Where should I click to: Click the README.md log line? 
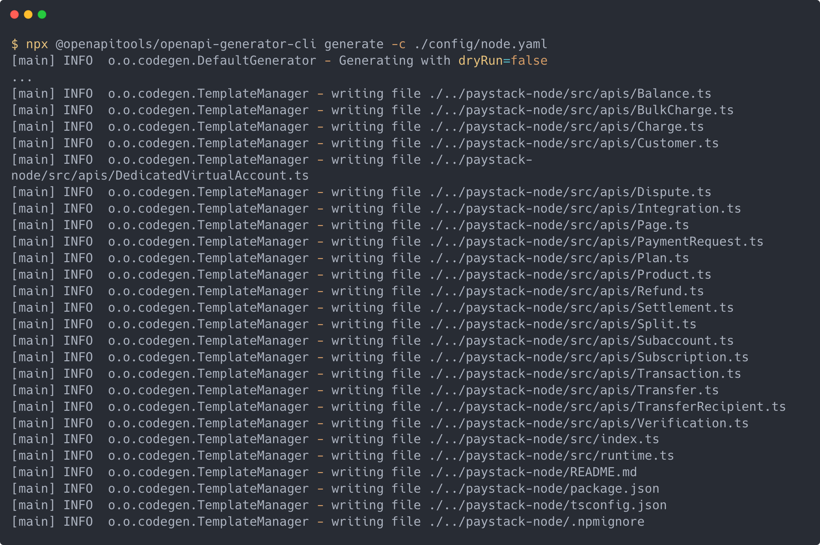(324, 472)
